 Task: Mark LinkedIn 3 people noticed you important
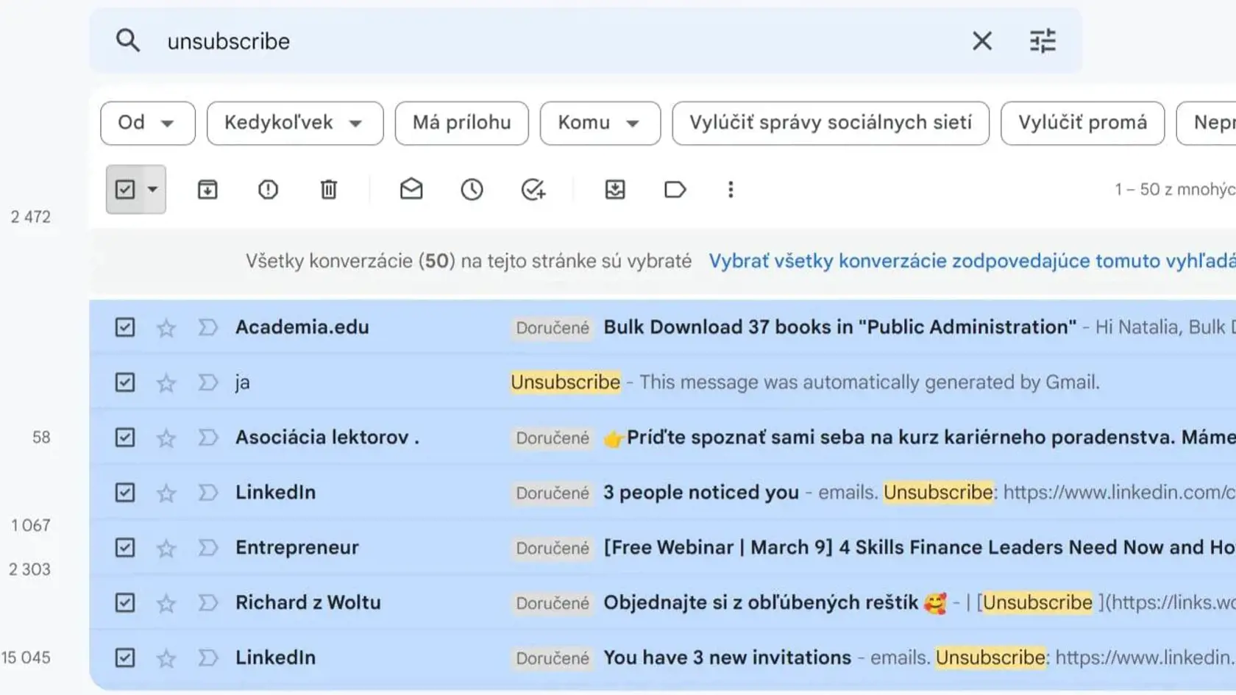pyautogui.click(x=207, y=493)
